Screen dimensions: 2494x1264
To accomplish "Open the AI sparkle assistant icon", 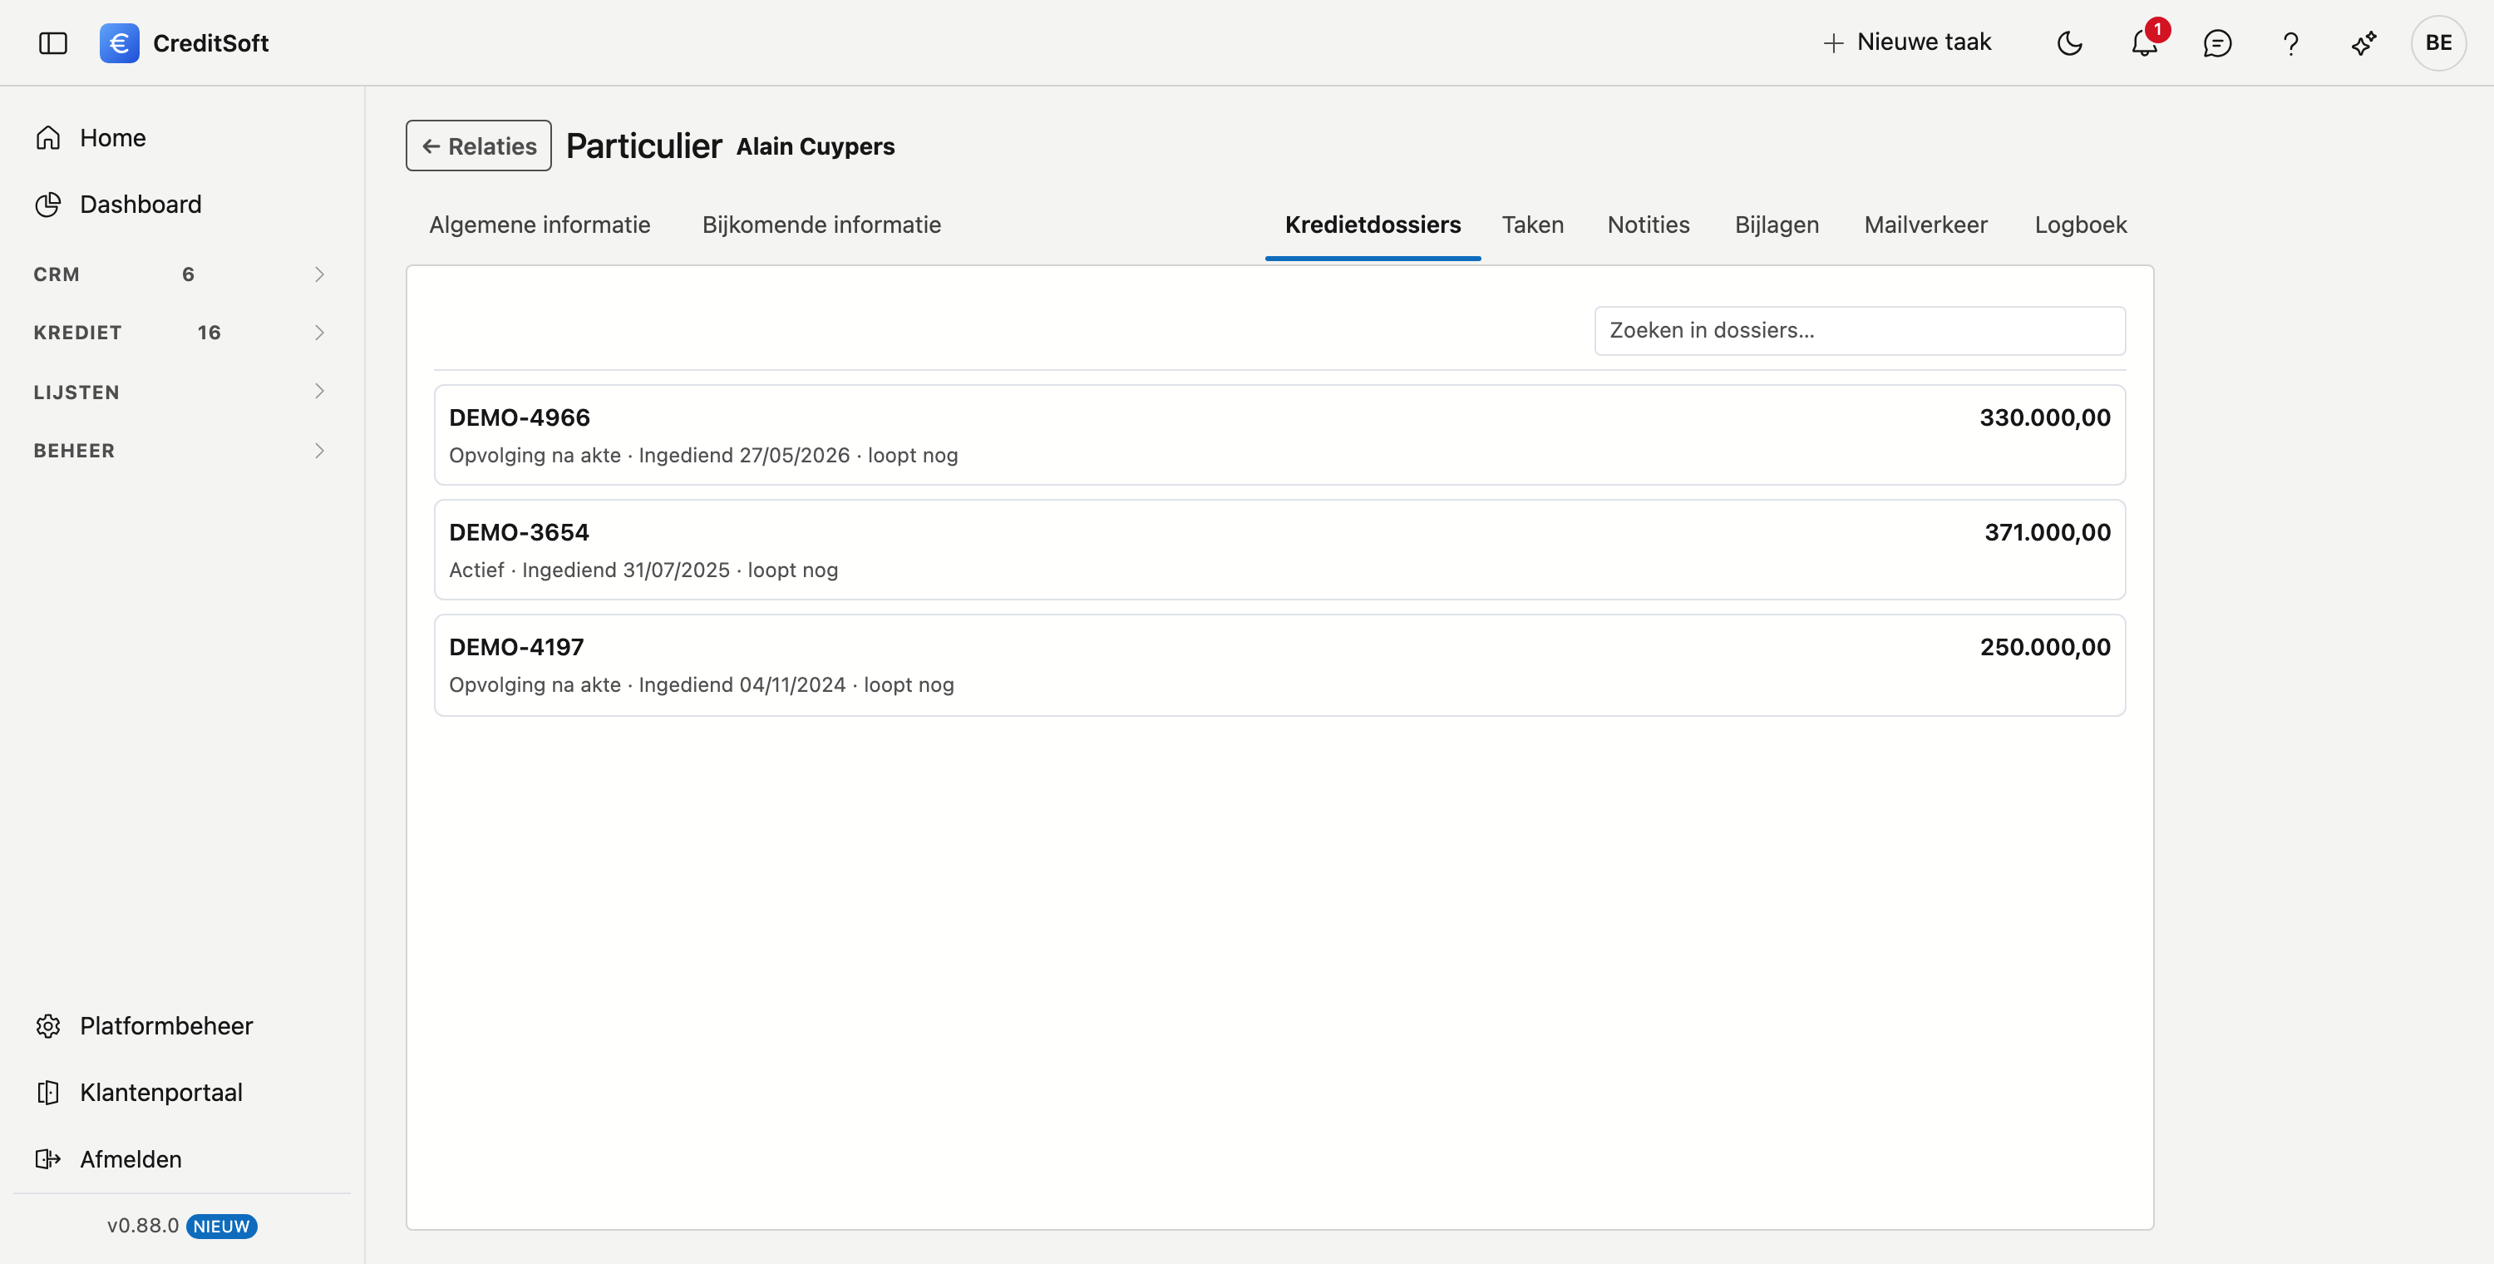I will coord(2363,42).
